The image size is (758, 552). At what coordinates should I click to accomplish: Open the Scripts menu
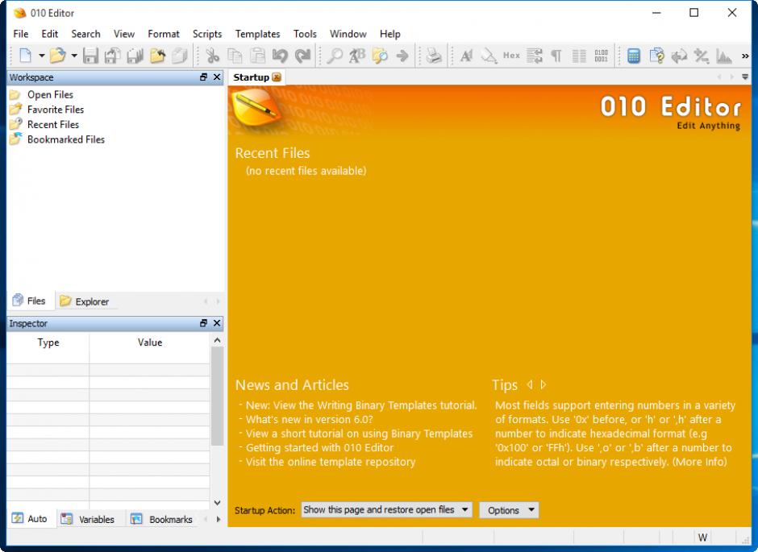click(x=207, y=34)
